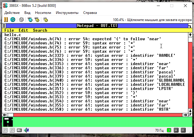The width and height of the screenshot is (194, 137).
Task: Click the horizontal scrollbar right arrow
Action: (185, 115)
